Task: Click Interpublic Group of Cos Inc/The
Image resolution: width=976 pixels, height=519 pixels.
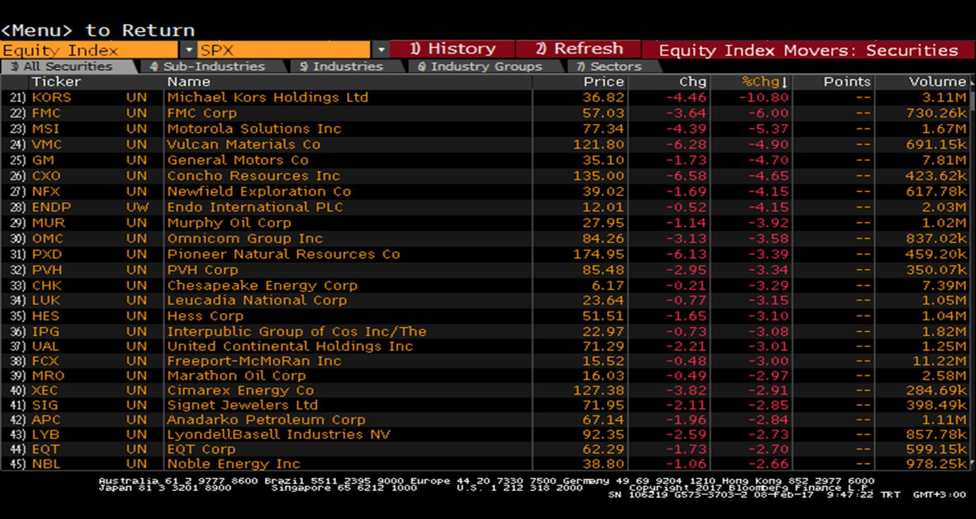Action: [x=297, y=332]
